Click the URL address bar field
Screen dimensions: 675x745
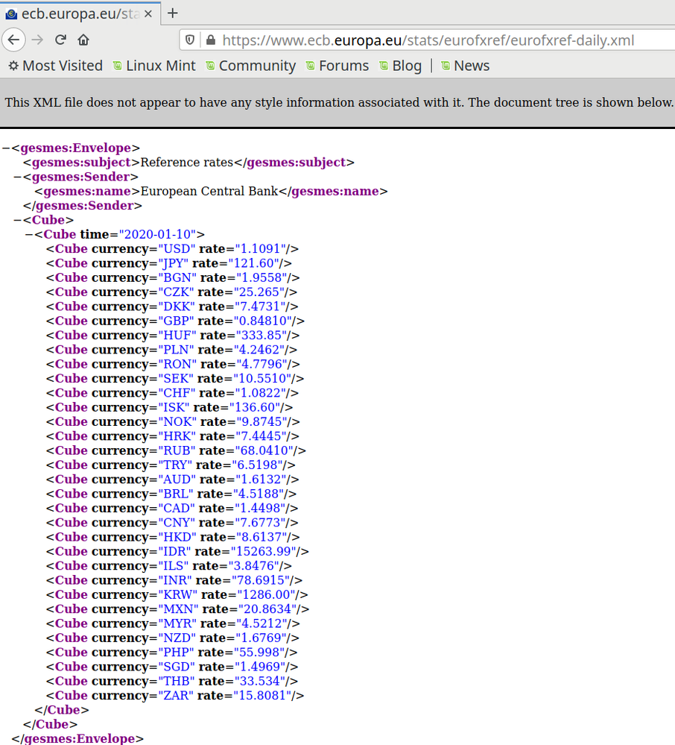tap(427, 40)
